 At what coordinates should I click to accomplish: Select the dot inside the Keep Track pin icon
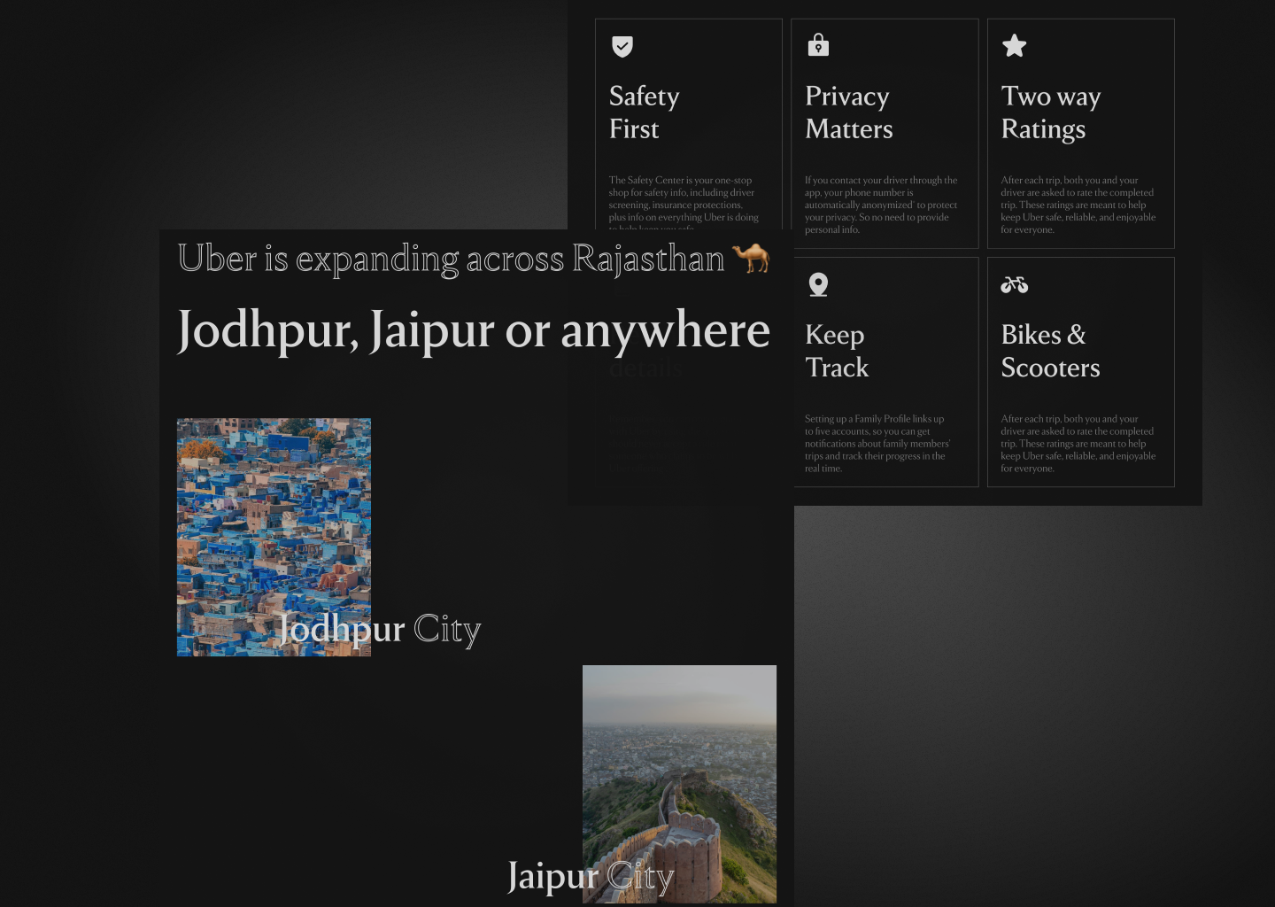(818, 282)
